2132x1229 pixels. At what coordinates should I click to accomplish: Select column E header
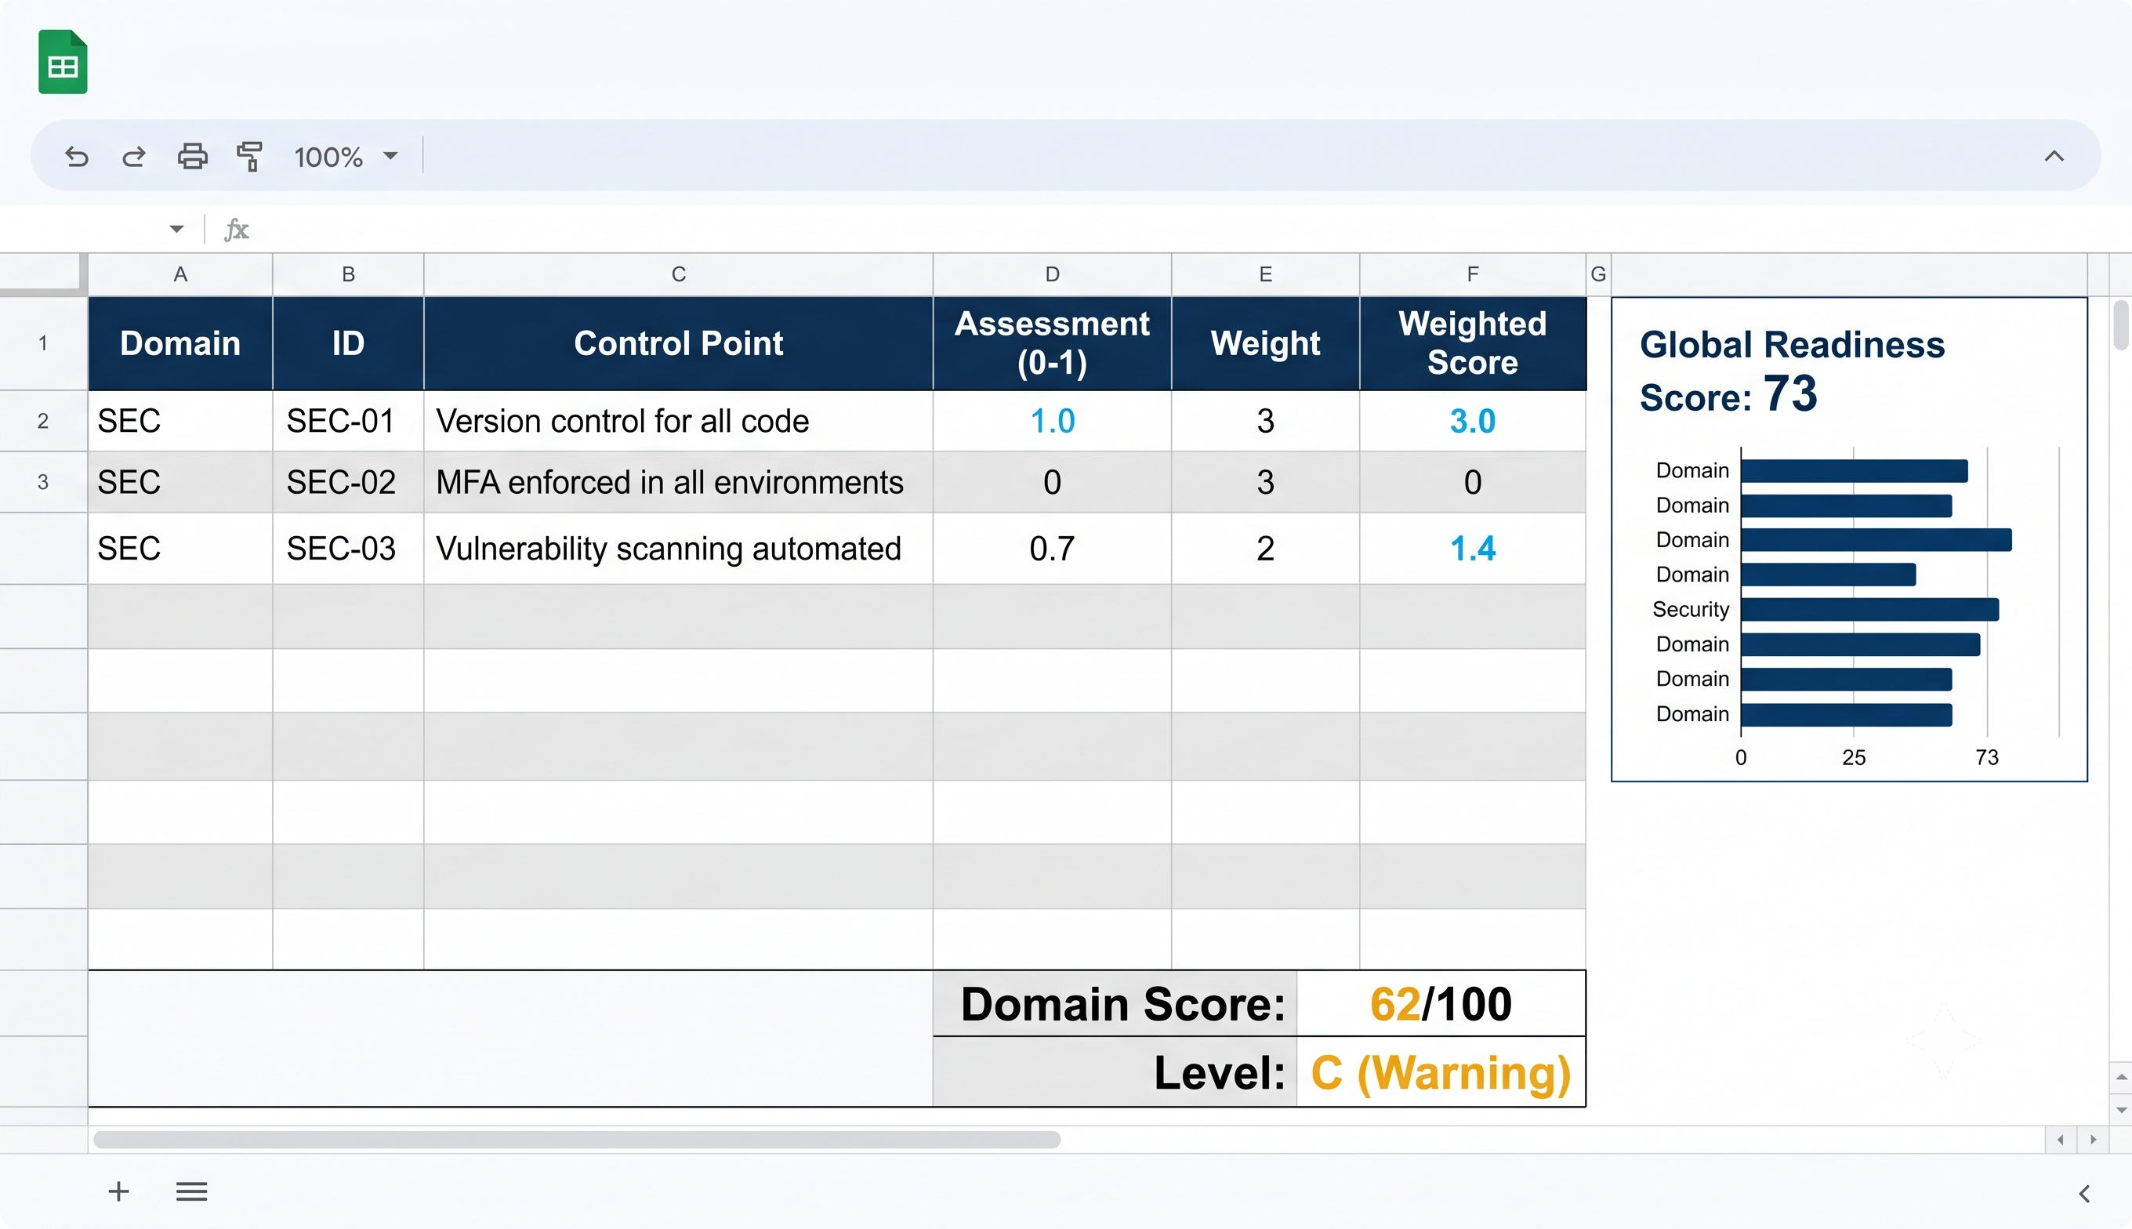point(1265,274)
